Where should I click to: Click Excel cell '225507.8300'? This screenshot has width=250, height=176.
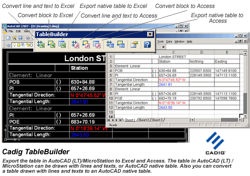(x=202, y=71)
